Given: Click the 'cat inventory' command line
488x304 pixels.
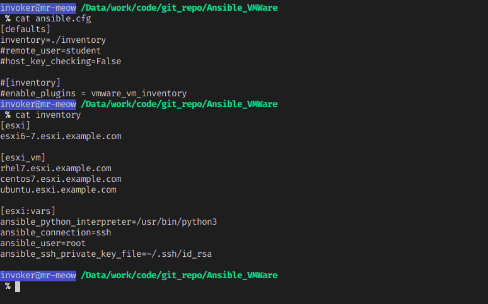Looking at the screenshot, I should [x=48, y=115].
